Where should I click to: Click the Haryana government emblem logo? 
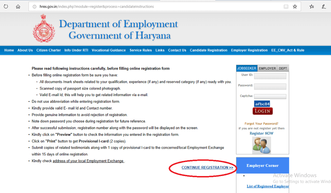point(44,28)
